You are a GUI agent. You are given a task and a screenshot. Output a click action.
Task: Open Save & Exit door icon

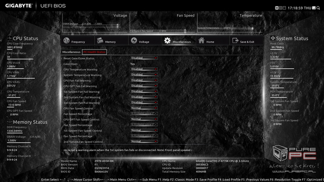click(x=235, y=40)
